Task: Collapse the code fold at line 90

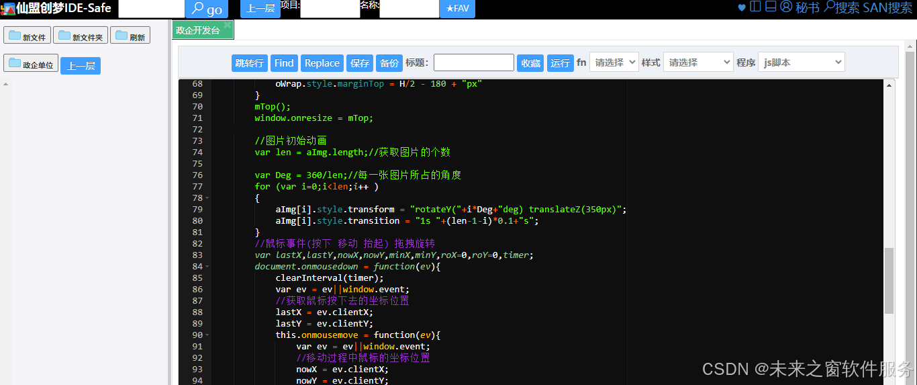Action: pyautogui.click(x=207, y=335)
